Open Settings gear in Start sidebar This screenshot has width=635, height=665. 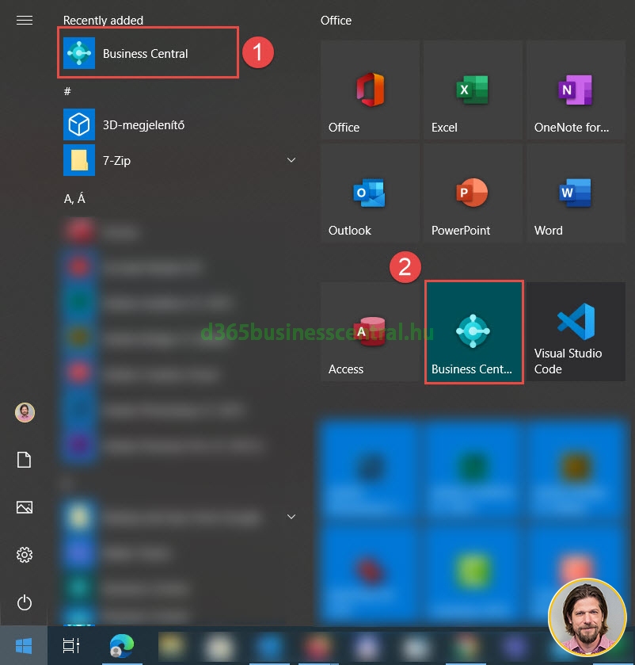(25, 555)
